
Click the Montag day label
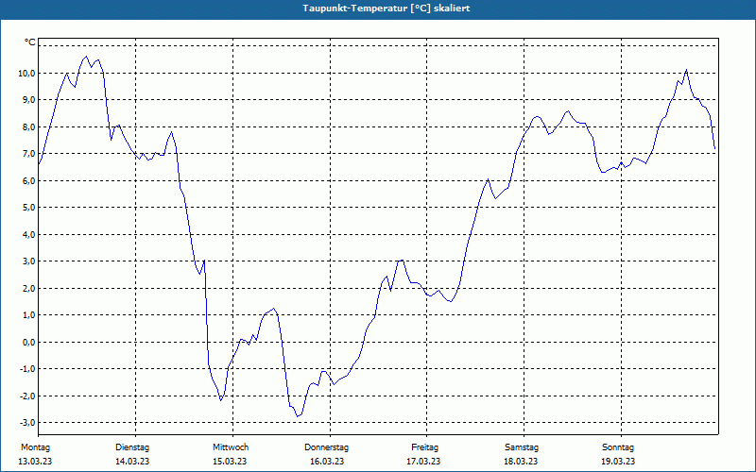[x=35, y=447]
